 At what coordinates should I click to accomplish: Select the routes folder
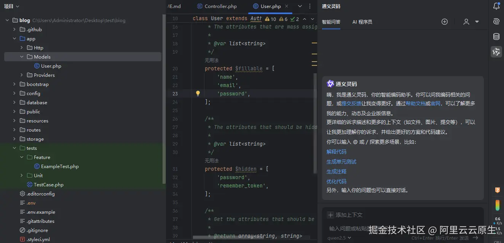[x=30, y=130]
